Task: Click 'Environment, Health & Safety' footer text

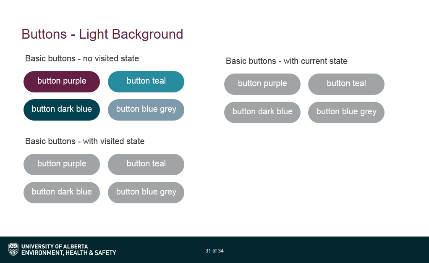Action: (x=69, y=253)
